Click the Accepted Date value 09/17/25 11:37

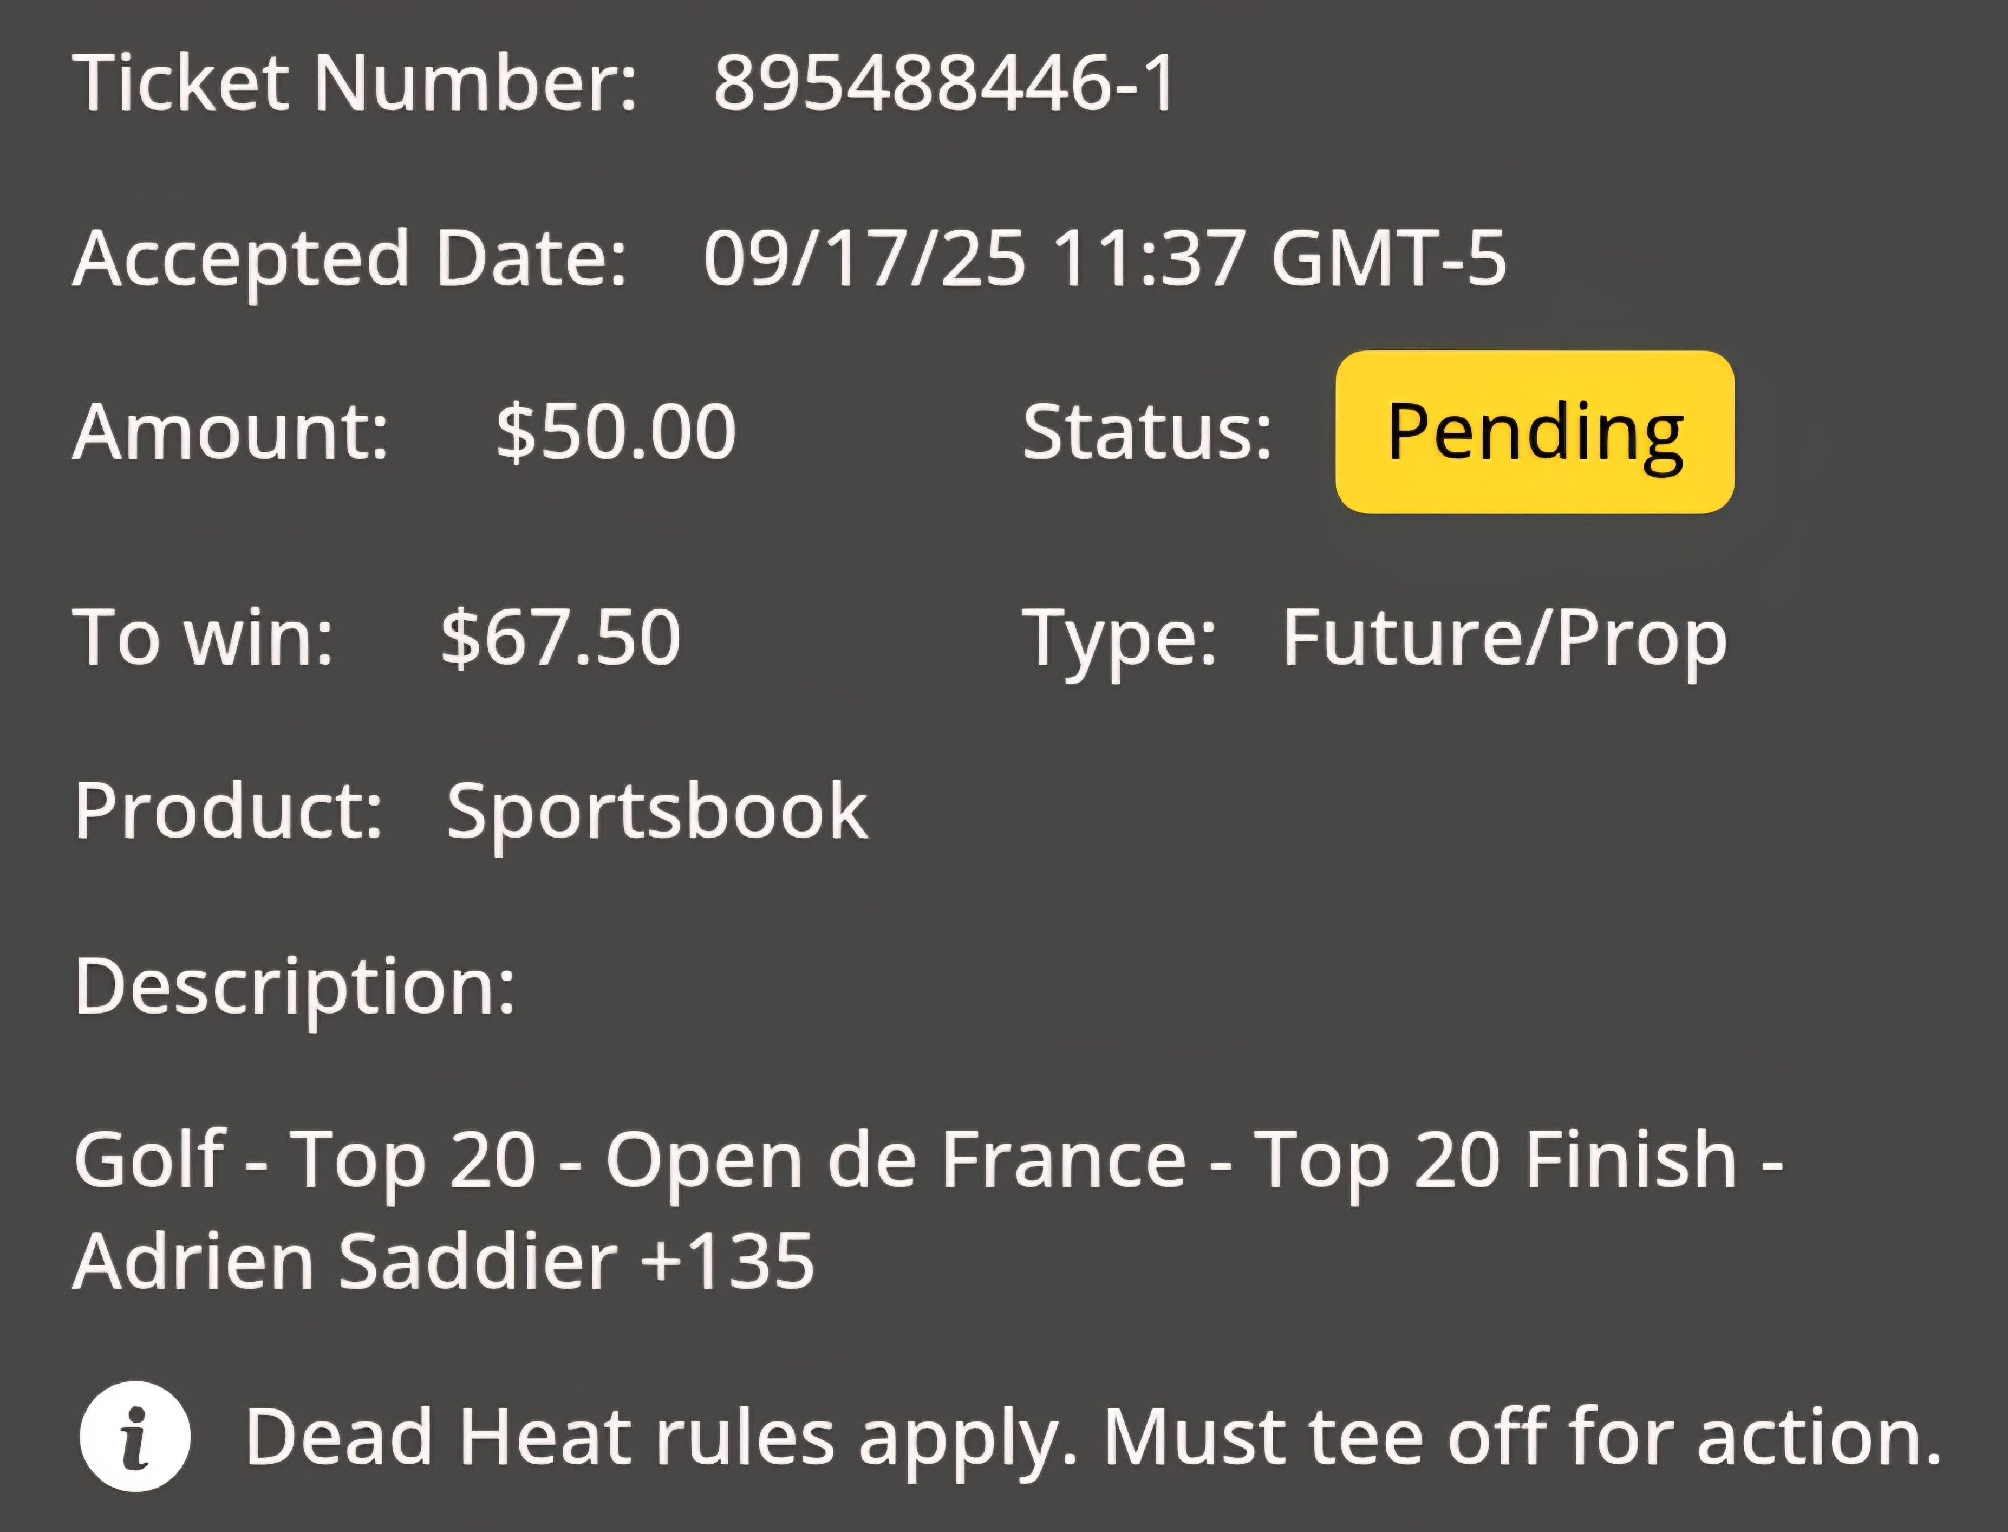[974, 258]
